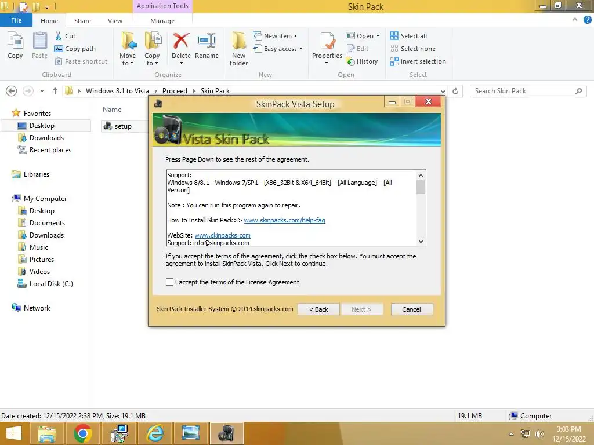Open the File tab
The image size is (594, 445).
click(16, 20)
